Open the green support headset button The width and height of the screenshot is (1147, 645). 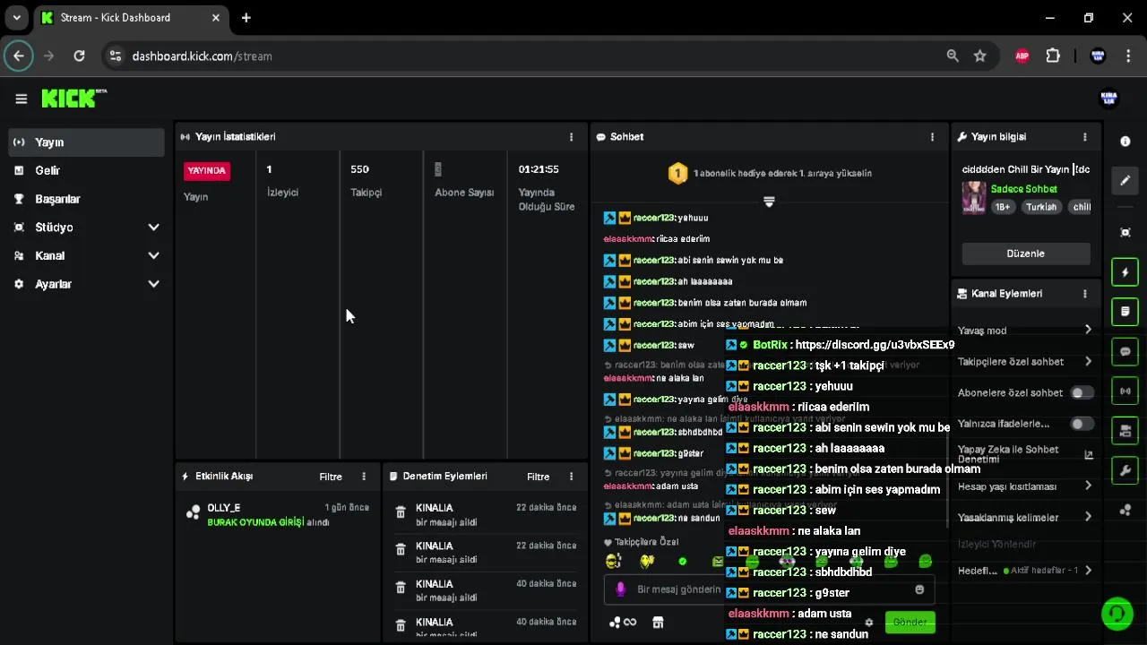[x=1117, y=613]
